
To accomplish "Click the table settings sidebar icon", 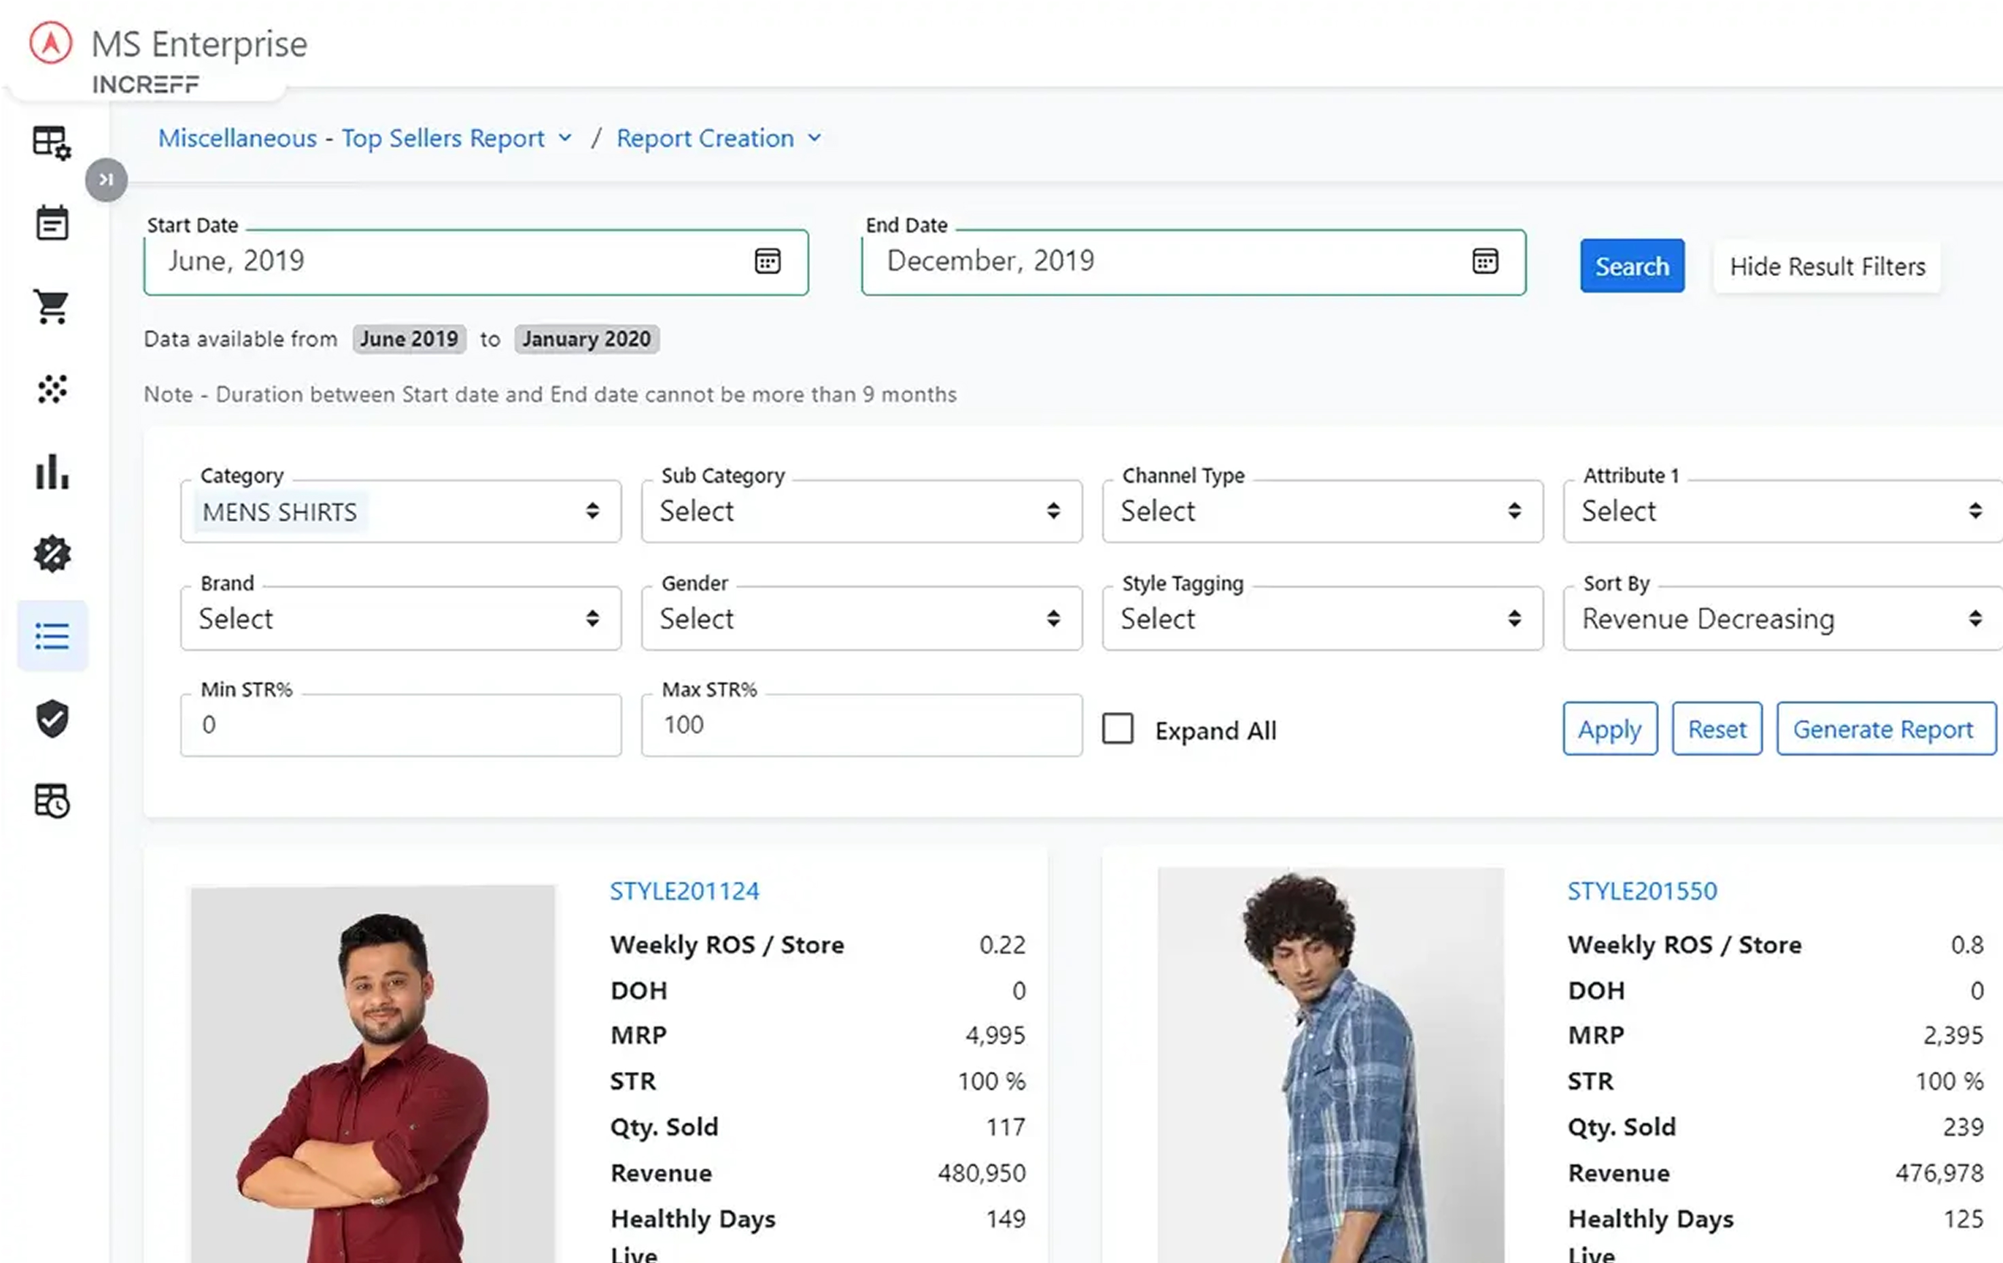I will click(x=52, y=143).
